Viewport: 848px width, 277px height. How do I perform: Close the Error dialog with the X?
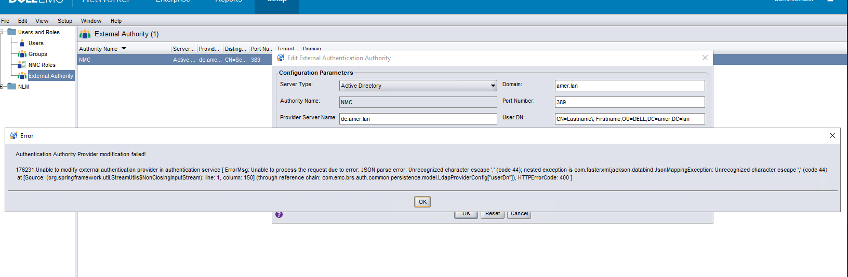(832, 135)
